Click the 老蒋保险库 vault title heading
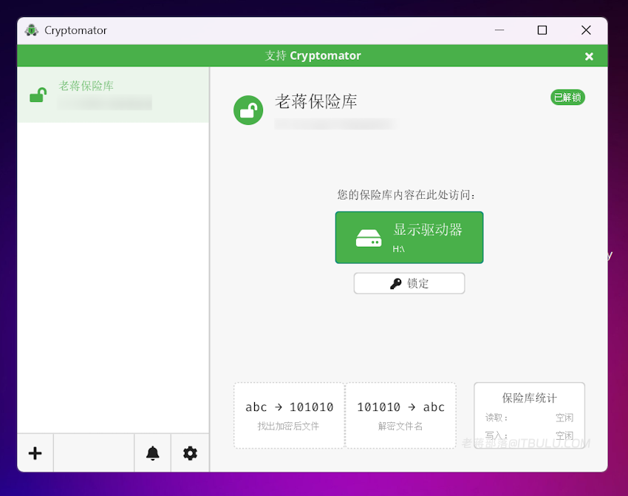 point(315,101)
